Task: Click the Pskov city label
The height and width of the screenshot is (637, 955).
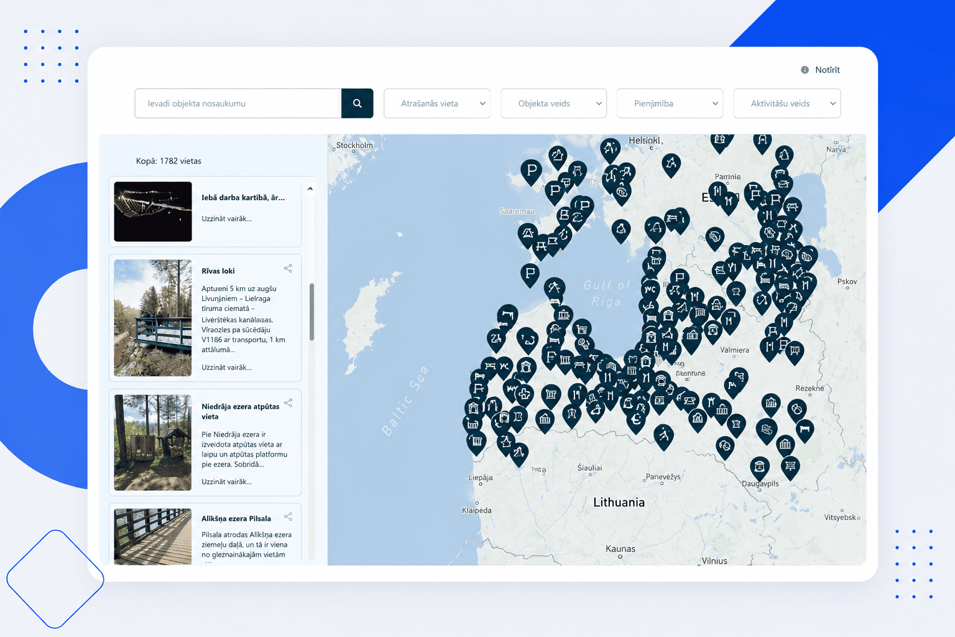Action: (x=847, y=281)
